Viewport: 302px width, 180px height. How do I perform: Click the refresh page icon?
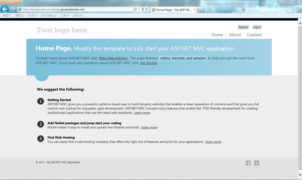tap(147, 9)
